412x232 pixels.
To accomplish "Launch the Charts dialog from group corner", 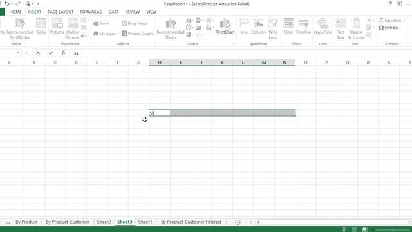I will tap(234, 44).
